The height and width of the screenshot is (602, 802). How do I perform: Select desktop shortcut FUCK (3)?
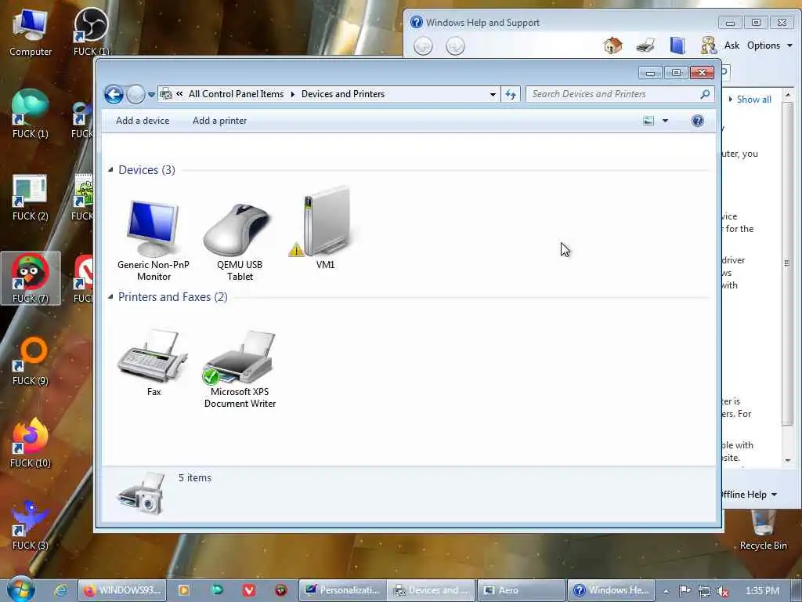click(31, 526)
